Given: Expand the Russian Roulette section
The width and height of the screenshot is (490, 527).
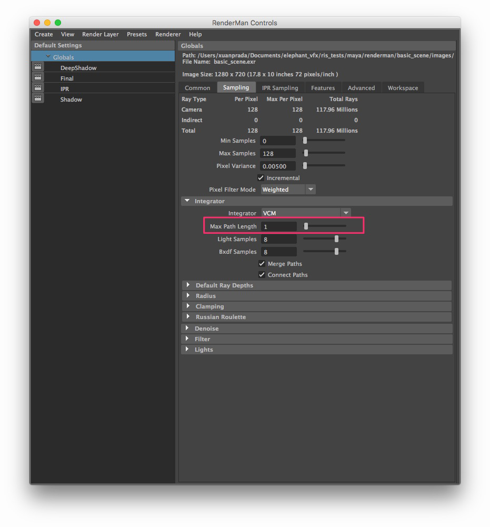Looking at the screenshot, I should pyautogui.click(x=188, y=316).
